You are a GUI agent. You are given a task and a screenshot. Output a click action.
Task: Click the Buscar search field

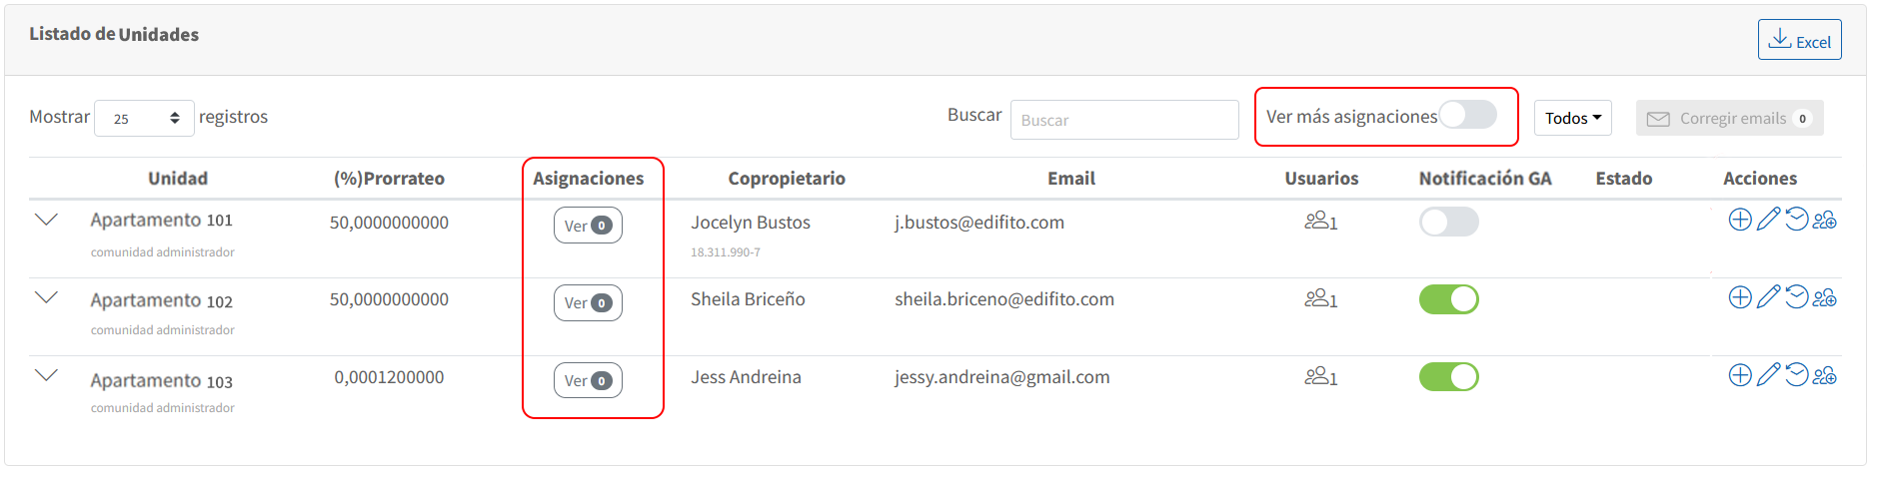1124,120
